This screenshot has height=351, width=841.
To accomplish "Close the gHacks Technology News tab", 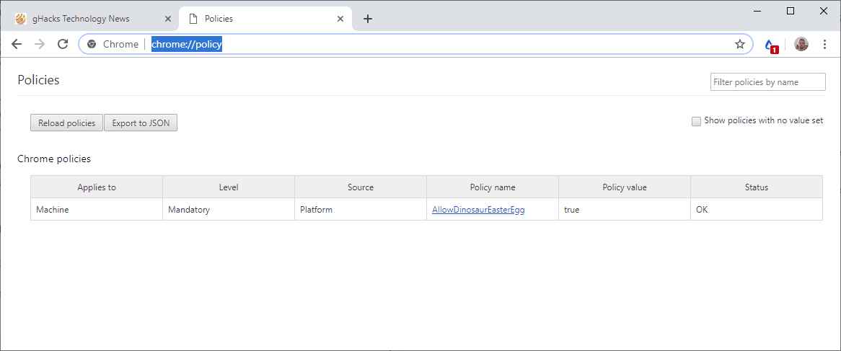I will point(168,19).
